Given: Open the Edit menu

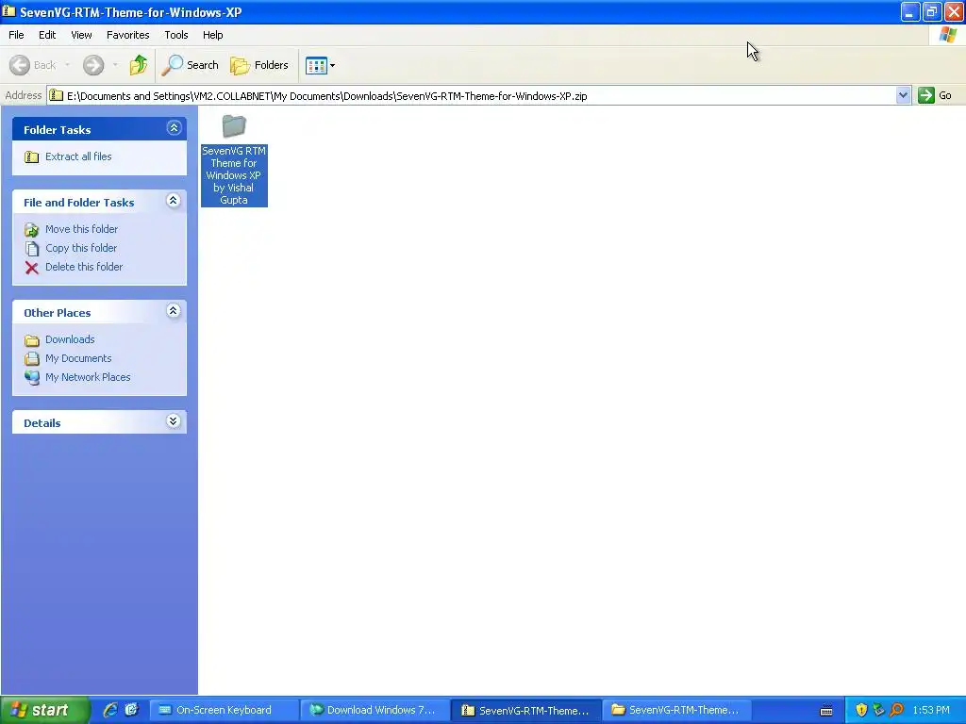Looking at the screenshot, I should [47, 35].
